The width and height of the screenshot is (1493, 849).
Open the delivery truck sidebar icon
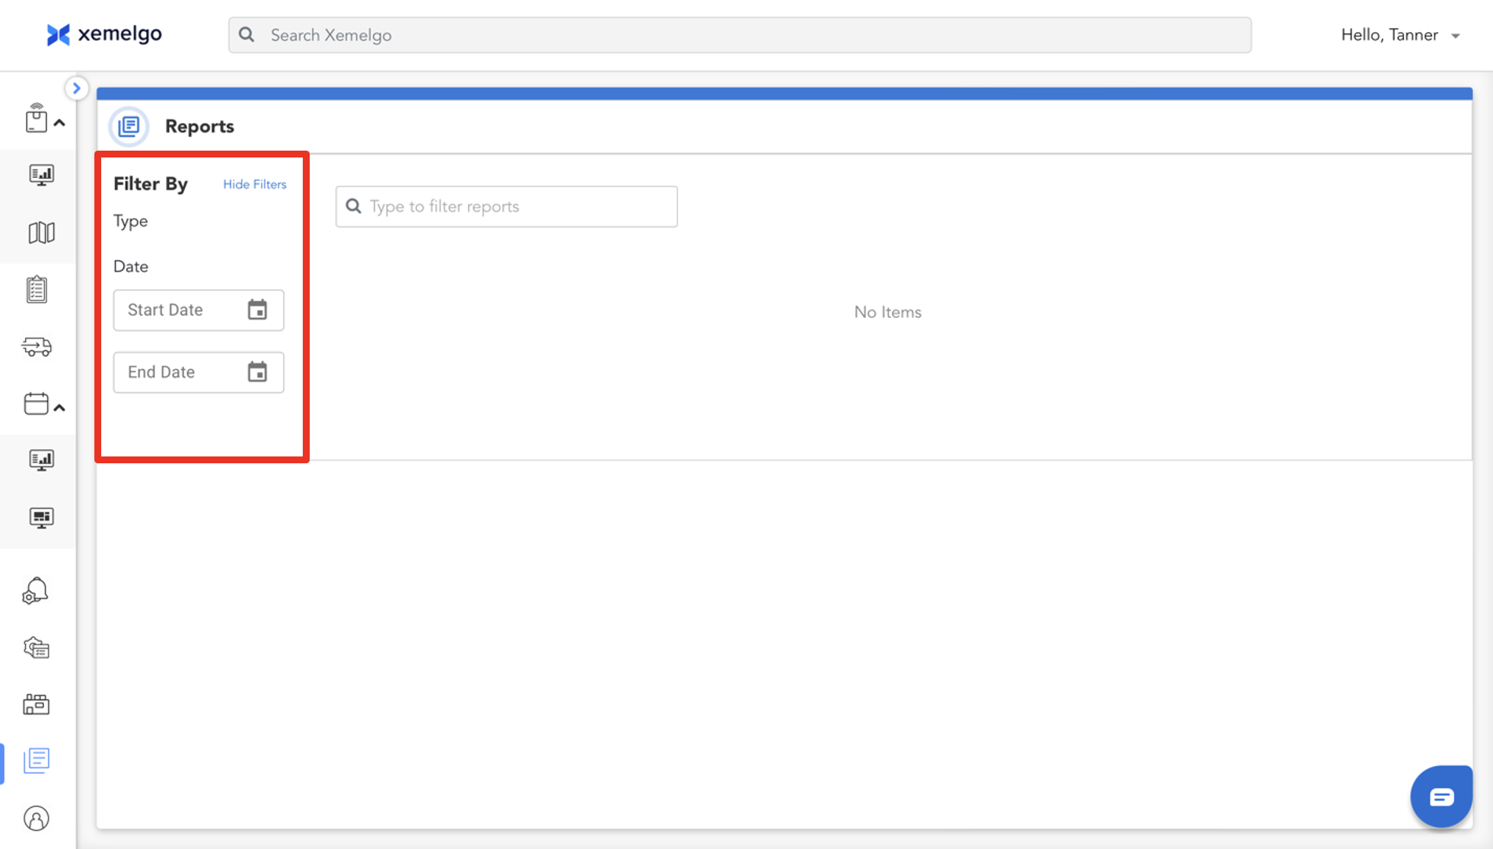[x=37, y=347]
